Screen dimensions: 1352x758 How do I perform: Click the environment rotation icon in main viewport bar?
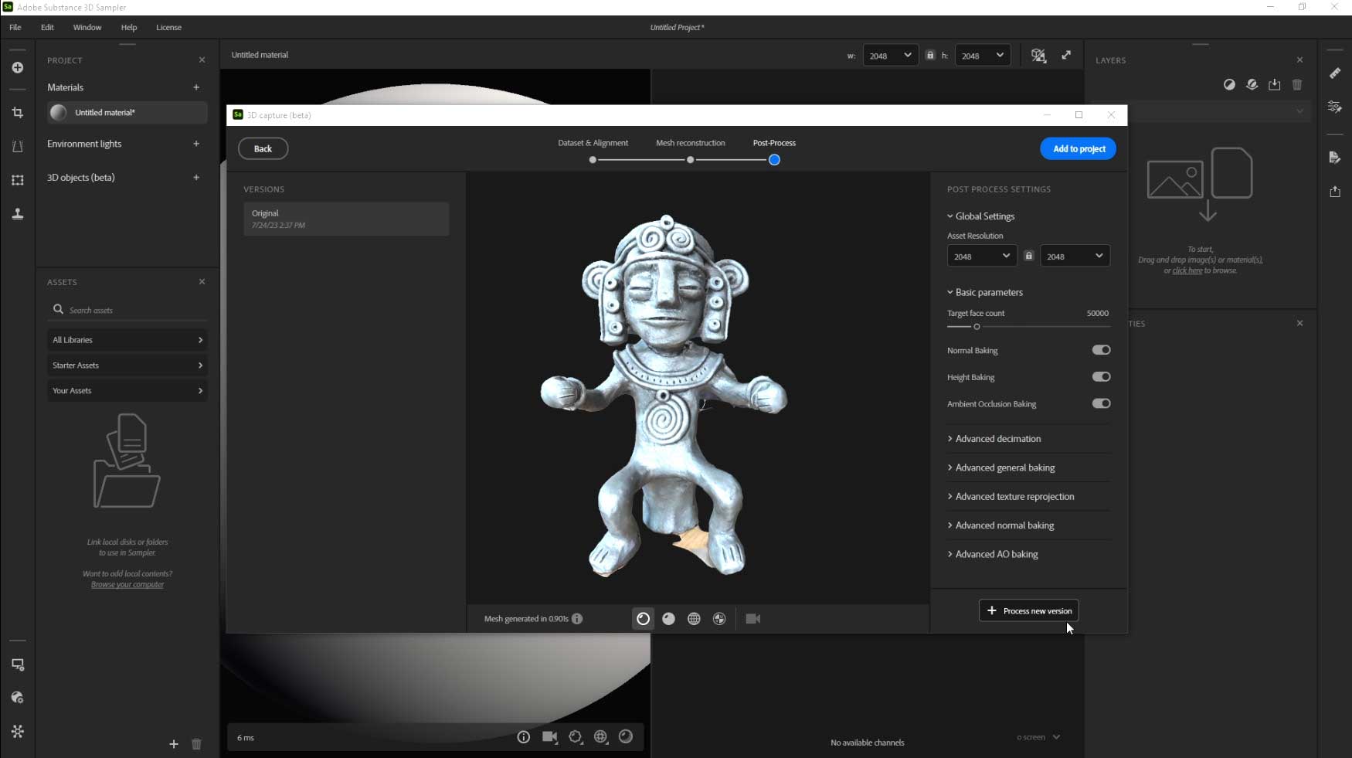point(576,737)
